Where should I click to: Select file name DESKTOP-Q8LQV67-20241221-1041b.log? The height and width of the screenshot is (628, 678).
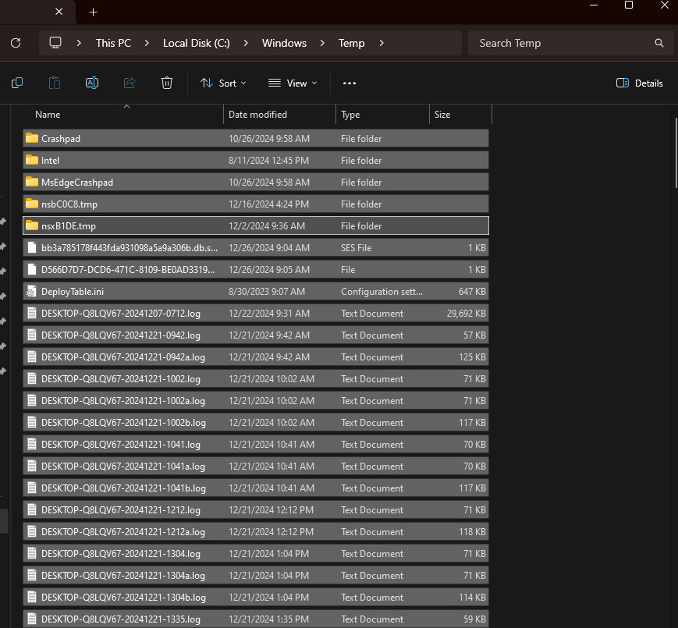point(123,488)
